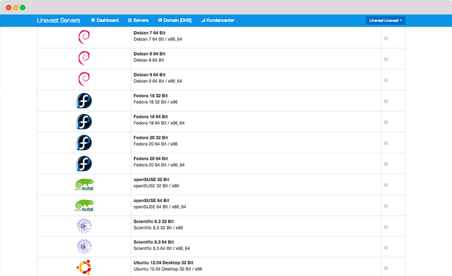Screen dimensions: 452x276
Task: Click the Ubuntu 12.04 Desktop 32 Bit logo
Action: click(x=84, y=267)
